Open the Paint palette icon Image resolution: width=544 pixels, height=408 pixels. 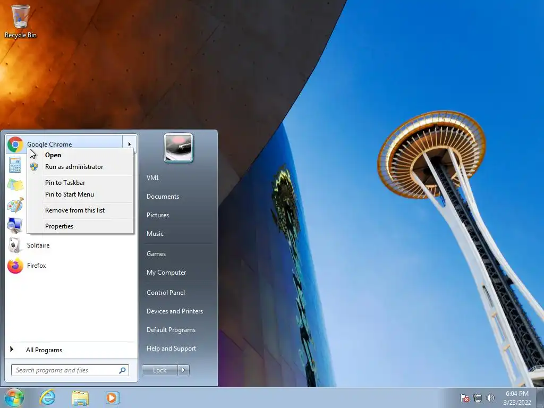pyautogui.click(x=15, y=205)
